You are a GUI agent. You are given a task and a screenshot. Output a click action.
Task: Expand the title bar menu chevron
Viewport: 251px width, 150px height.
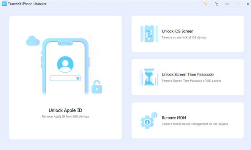(x=227, y=4)
